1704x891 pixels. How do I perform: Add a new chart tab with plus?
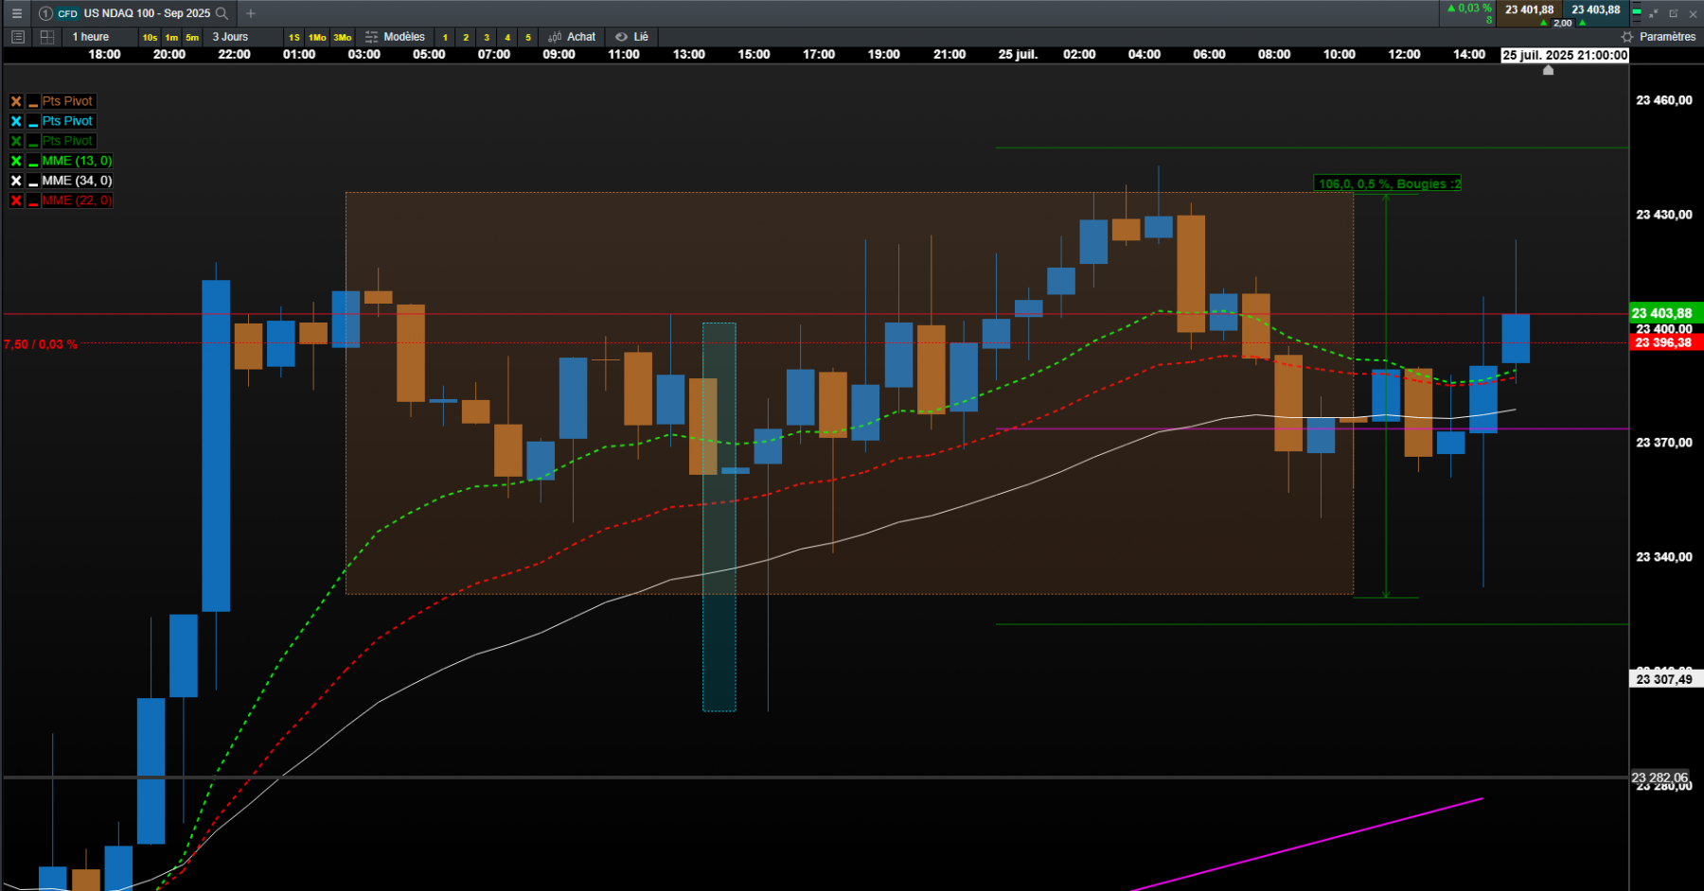click(251, 13)
